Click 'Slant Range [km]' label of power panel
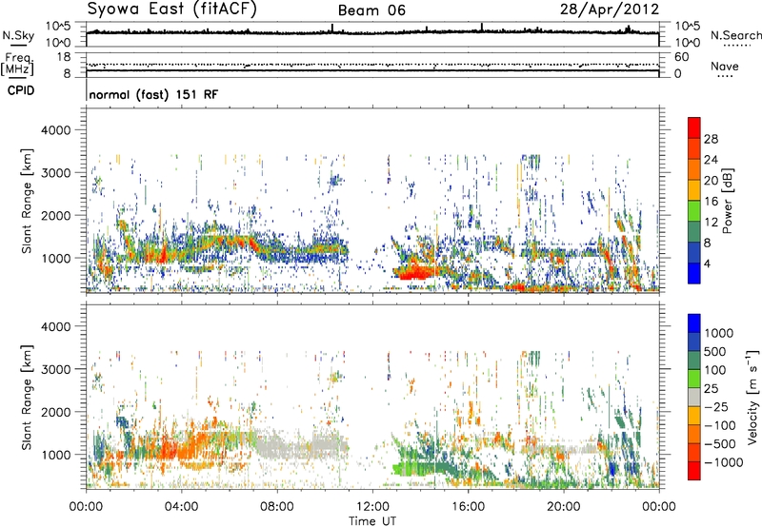Image resolution: width=762 pixels, height=527 pixels. [27, 201]
